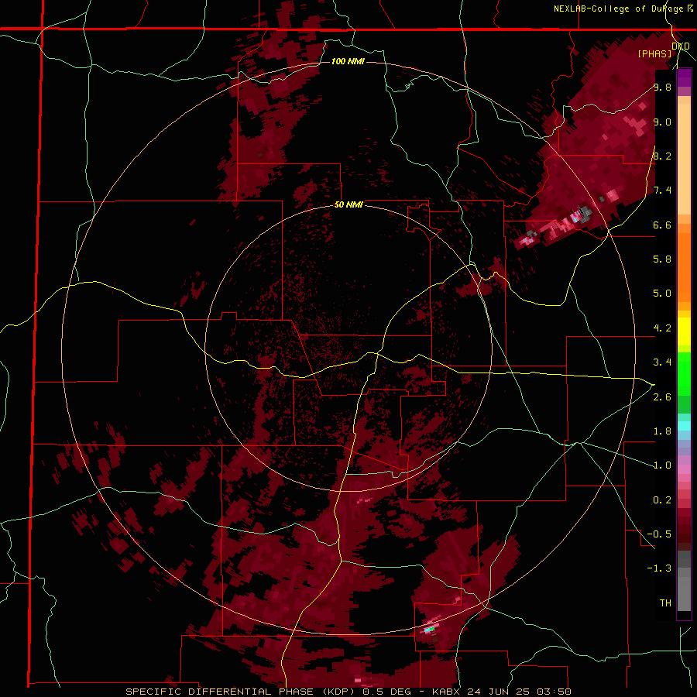The width and height of the screenshot is (697, 697).
Task: Pick the cyan segment of the color bar
Action: 684,426
